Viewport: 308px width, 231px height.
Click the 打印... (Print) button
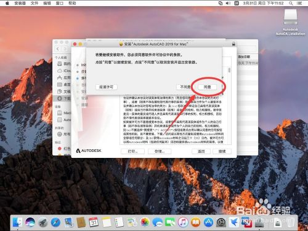(x=132, y=151)
